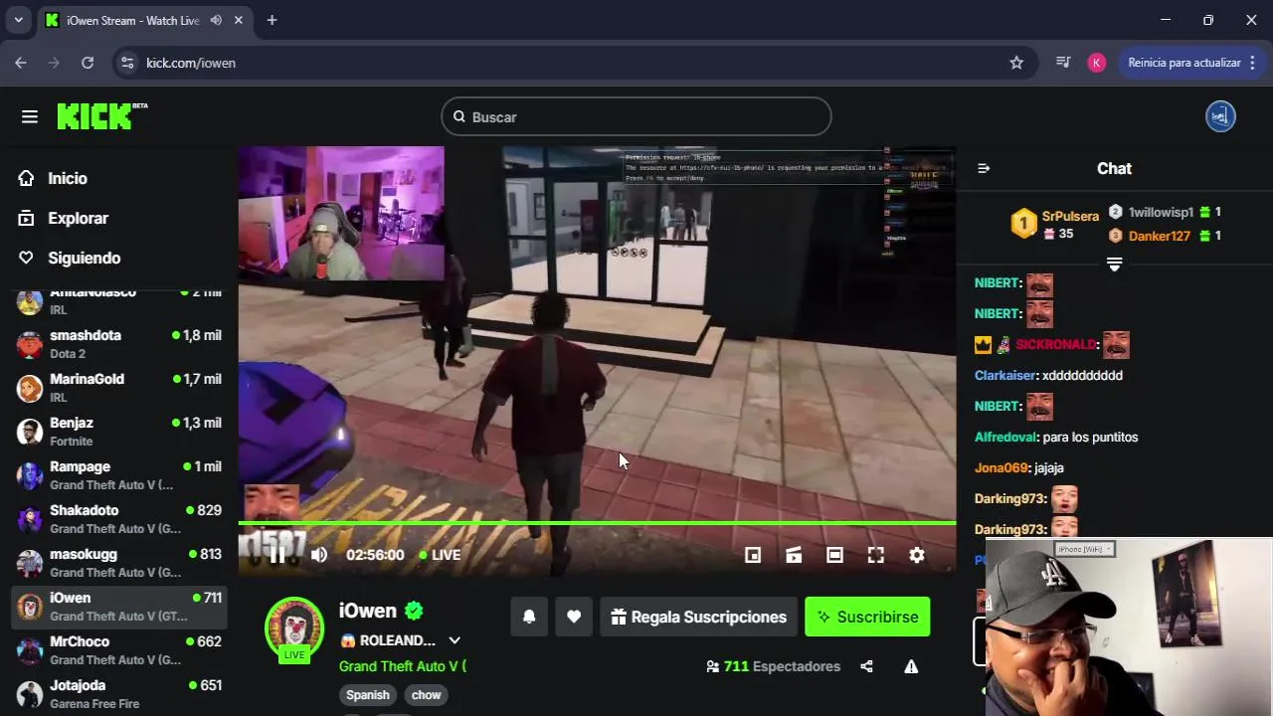Open masokugg channel in sidebar
The width and height of the screenshot is (1273, 716).
[x=119, y=563]
